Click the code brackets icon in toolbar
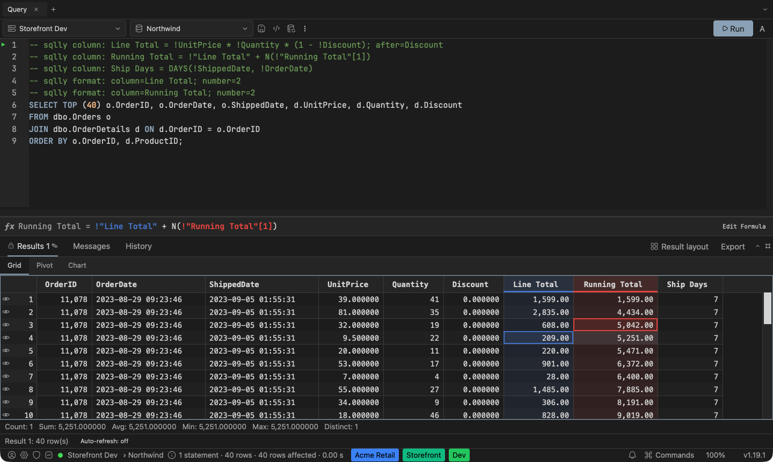The height and width of the screenshot is (462, 773). (276, 28)
